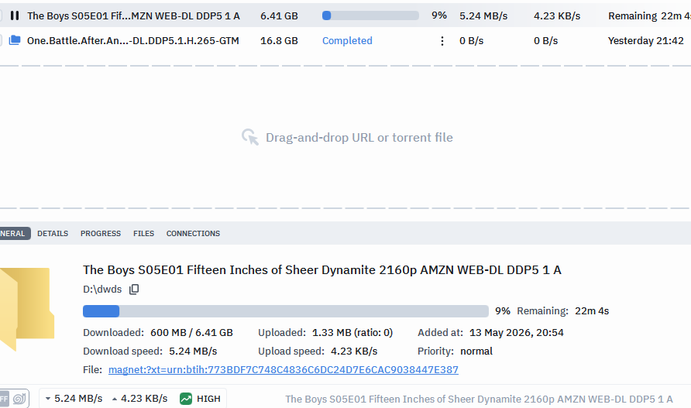
Task: Click the torrent title heading in General panel
Action: pyautogui.click(x=322, y=269)
